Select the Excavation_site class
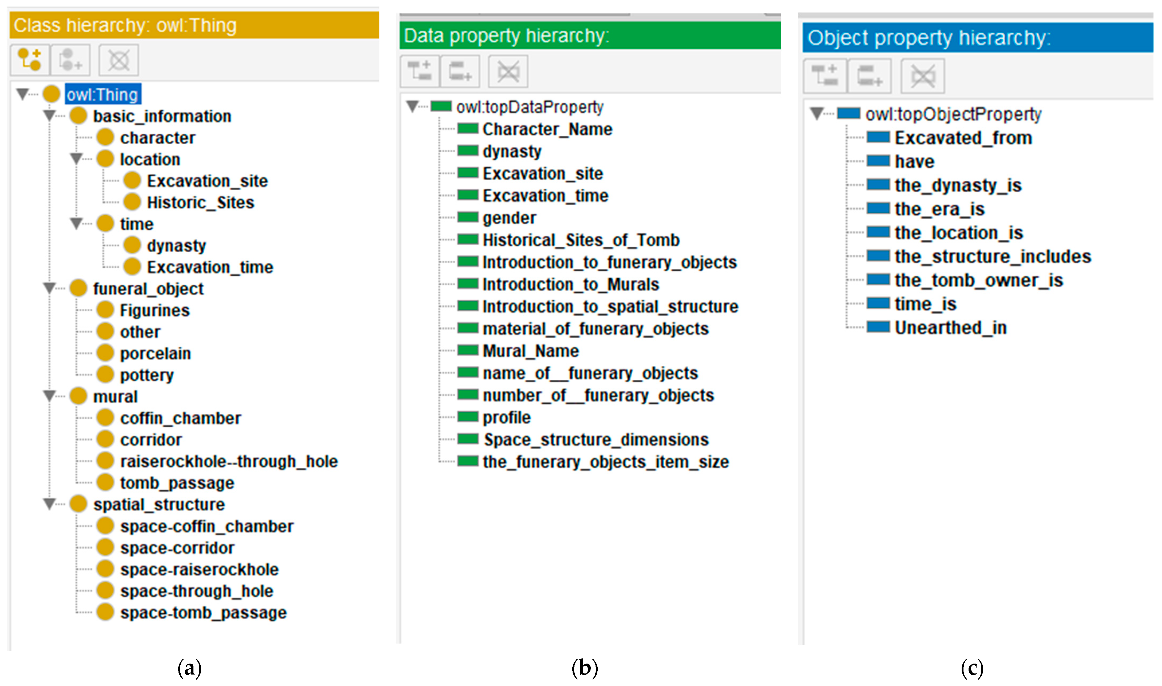This screenshot has height=686, width=1162. coord(207,181)
